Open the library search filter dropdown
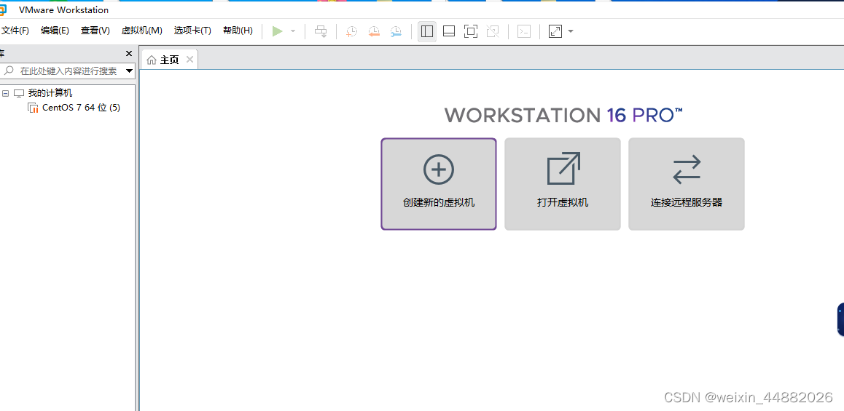844x411 pixels. pos(129,71)
